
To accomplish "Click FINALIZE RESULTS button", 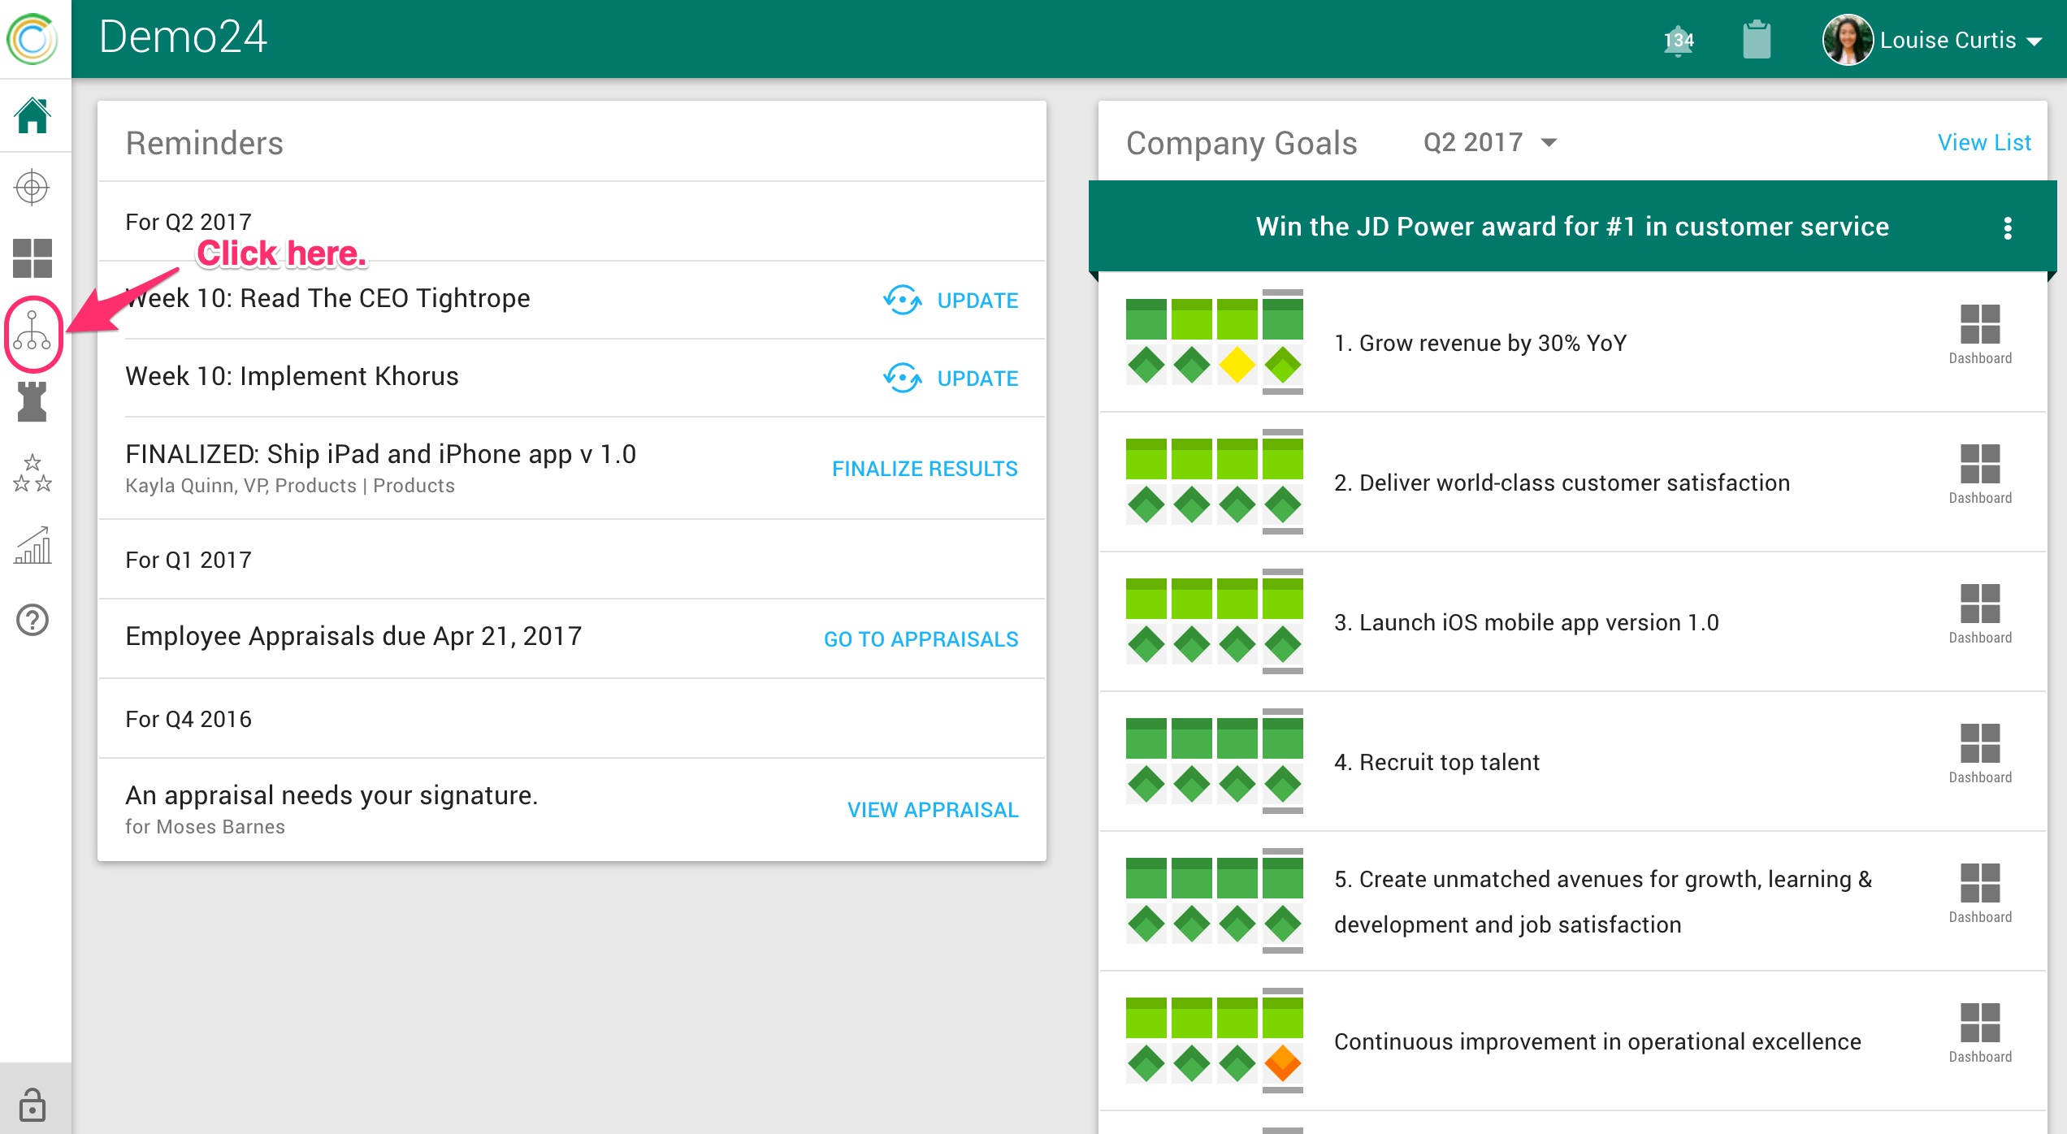I will pyautogui.click(x=925, y=469).
